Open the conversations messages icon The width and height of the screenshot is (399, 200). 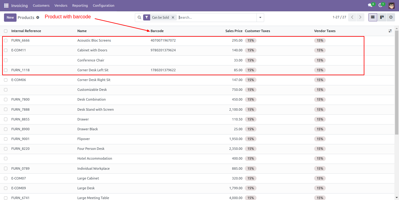[371, 5]
